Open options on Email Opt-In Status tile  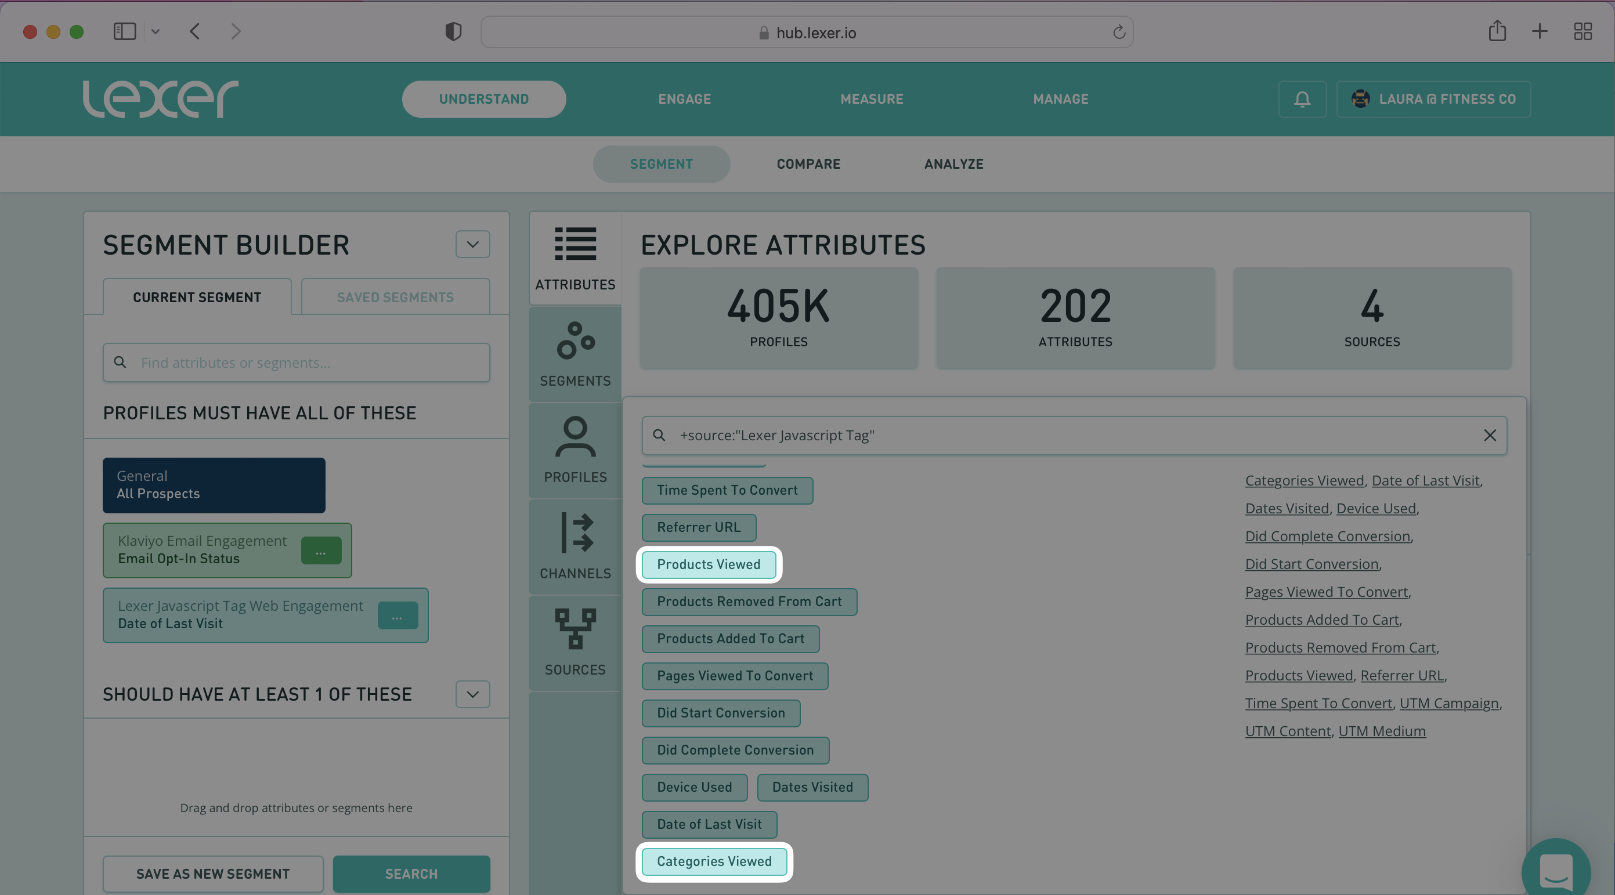(320, 551)
